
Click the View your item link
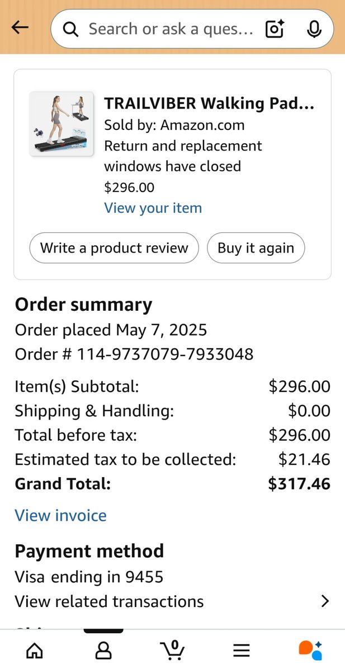[153, 208]
